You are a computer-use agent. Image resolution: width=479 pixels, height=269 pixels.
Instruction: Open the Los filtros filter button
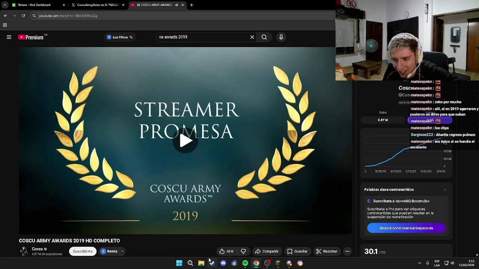tap(120, 37)
